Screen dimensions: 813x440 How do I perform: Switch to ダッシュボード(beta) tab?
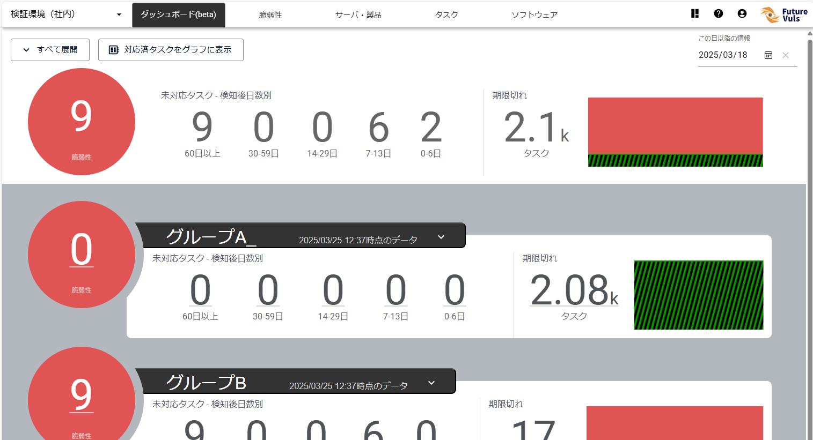tap(179, 15)
